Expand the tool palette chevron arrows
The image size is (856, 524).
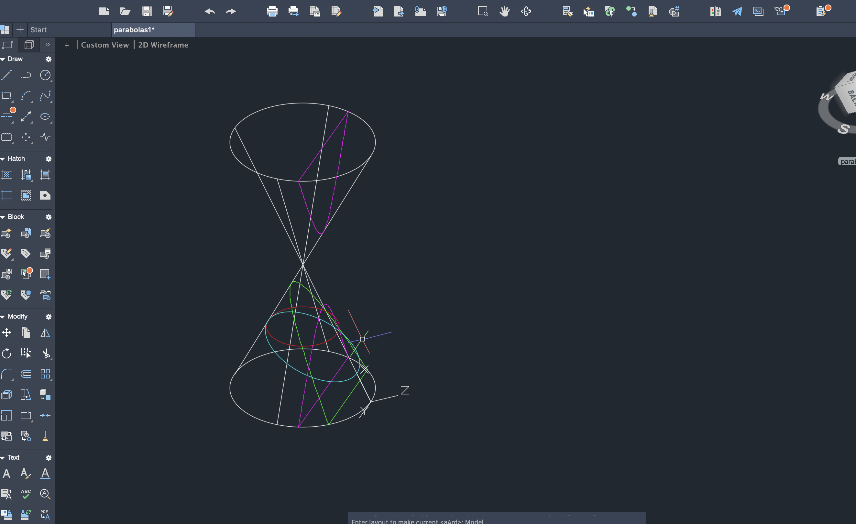48,45
